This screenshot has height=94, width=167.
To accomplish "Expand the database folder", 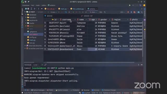I will point(26,15).
